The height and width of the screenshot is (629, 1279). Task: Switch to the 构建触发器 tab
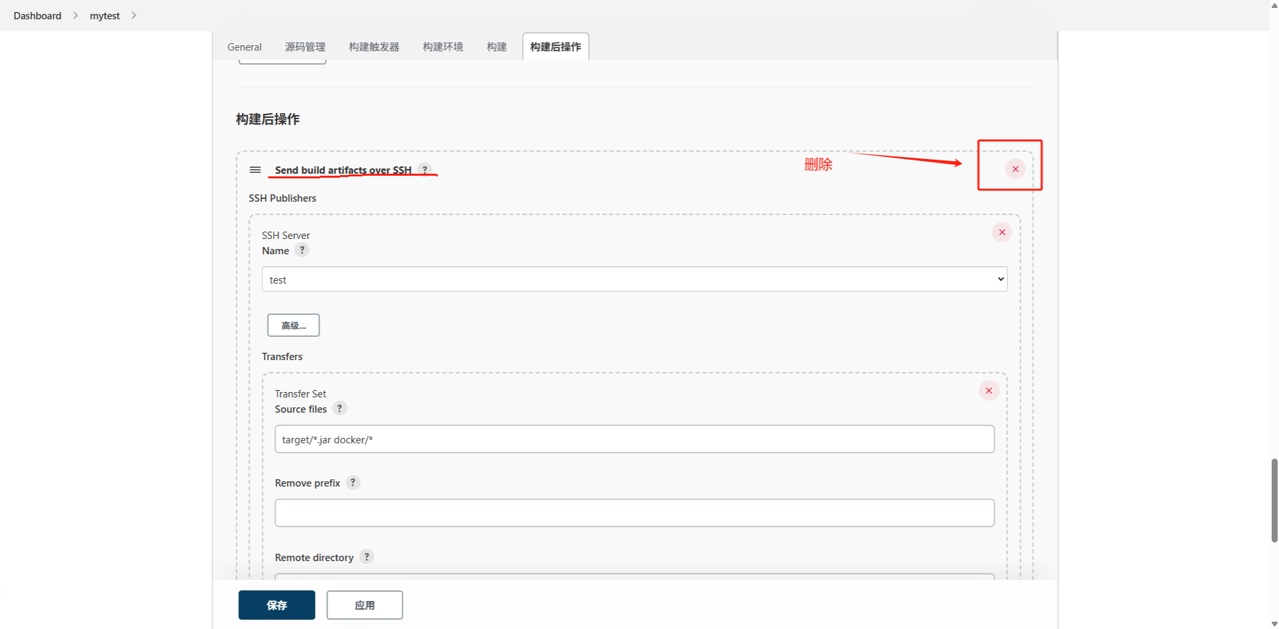pyautogui.click(x=374, y=47)
